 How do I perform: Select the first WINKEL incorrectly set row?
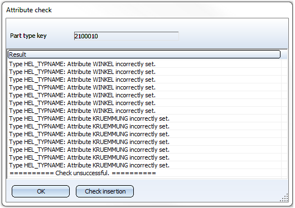tap(144, 64)
